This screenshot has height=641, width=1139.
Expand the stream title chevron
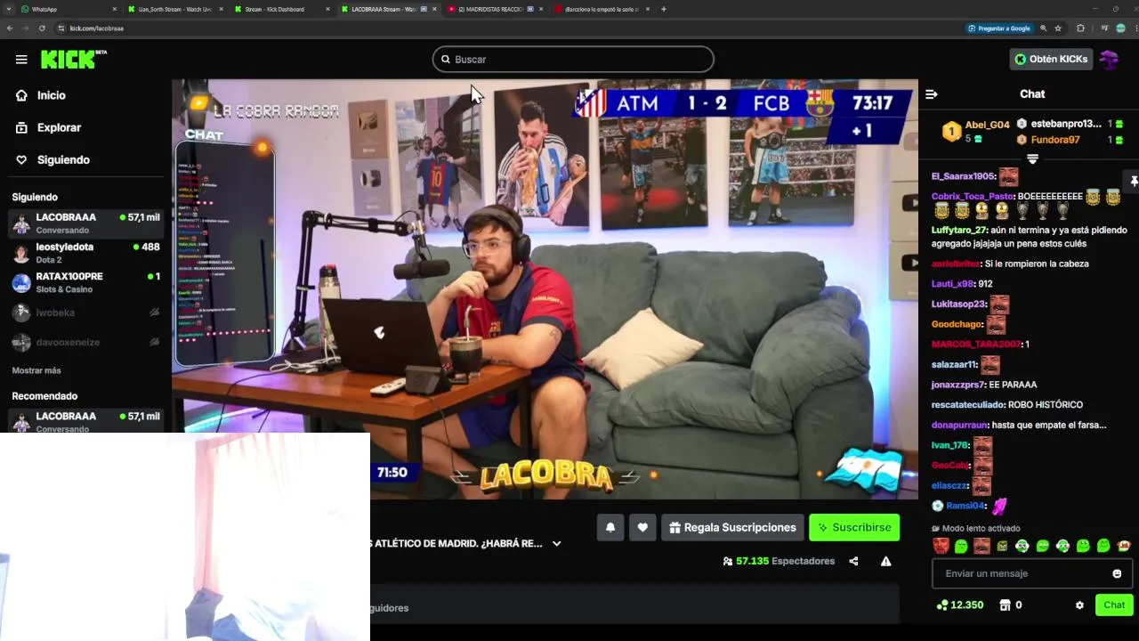click(557, 543)
